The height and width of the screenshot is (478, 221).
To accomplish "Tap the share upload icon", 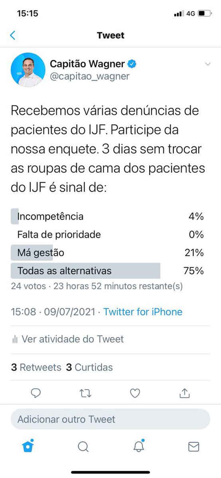I will (184, 393).
